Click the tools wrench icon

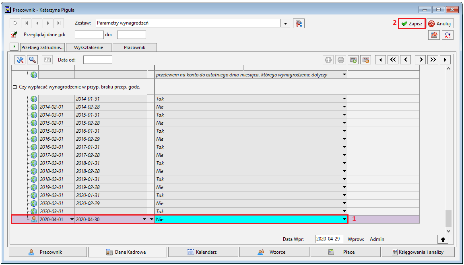tap(20, 60)
